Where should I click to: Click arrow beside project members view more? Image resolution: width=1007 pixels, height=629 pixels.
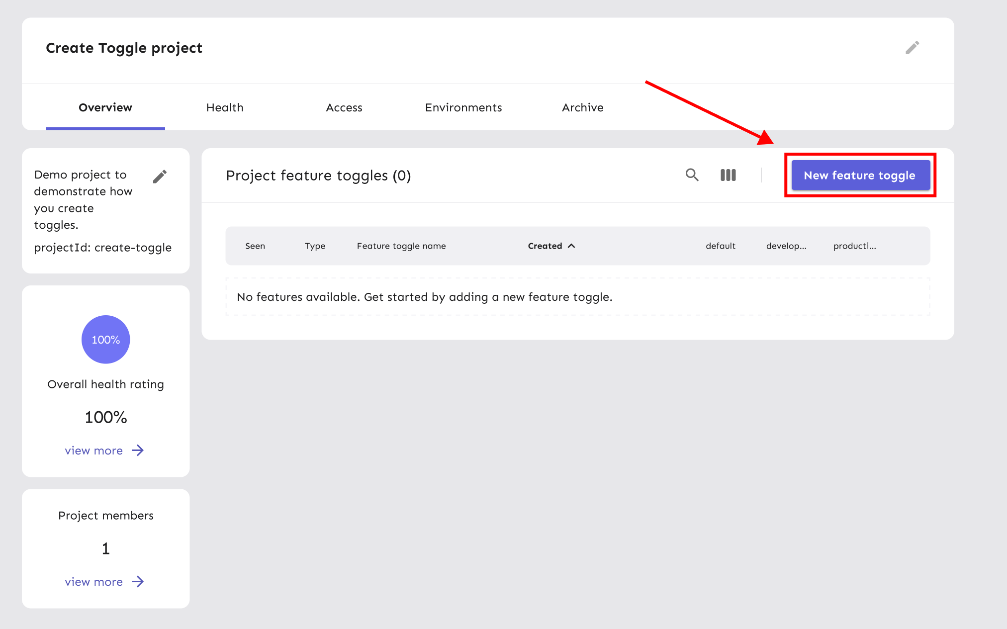coord(138,582)
